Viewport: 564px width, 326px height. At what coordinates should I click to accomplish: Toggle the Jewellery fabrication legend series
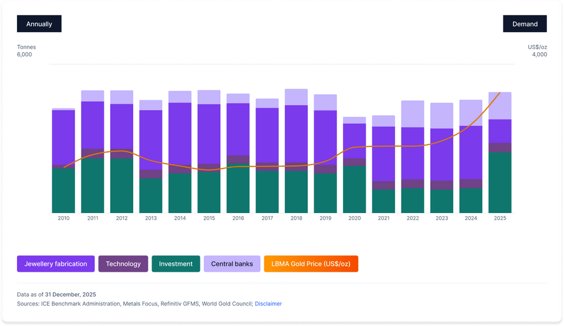point(56,264)
